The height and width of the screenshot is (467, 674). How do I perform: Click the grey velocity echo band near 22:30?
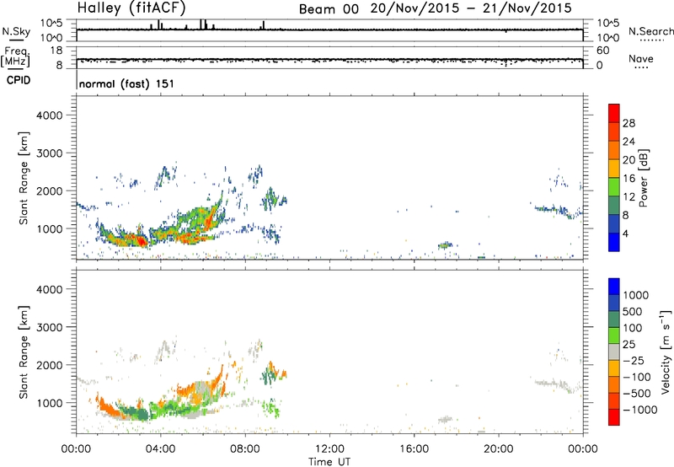coord(553,384)
